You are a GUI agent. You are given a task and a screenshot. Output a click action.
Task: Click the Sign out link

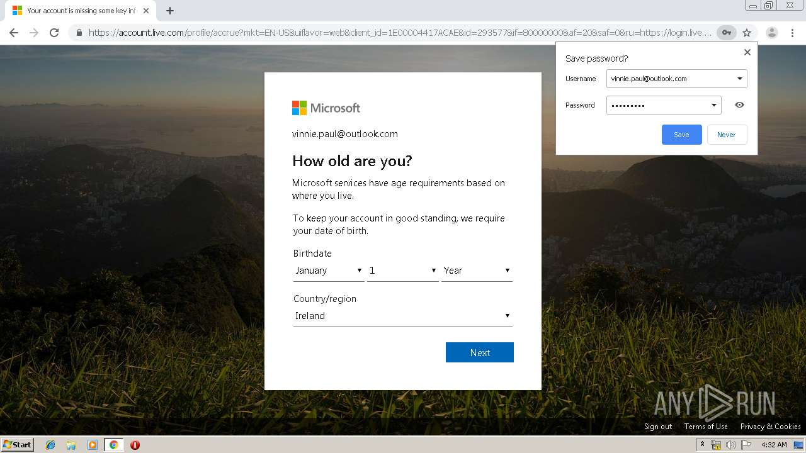coord(658,427)
